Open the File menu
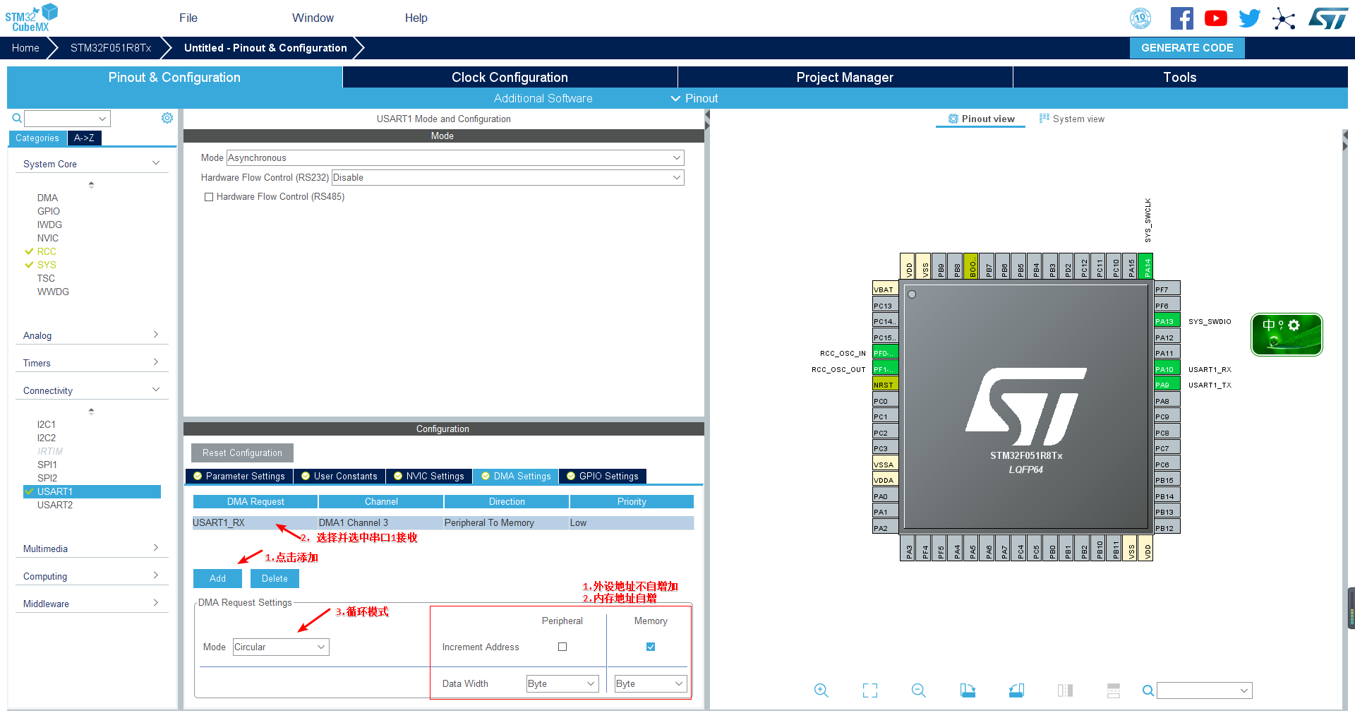Viewport: 1355px width, 718px height. point(188,18)
